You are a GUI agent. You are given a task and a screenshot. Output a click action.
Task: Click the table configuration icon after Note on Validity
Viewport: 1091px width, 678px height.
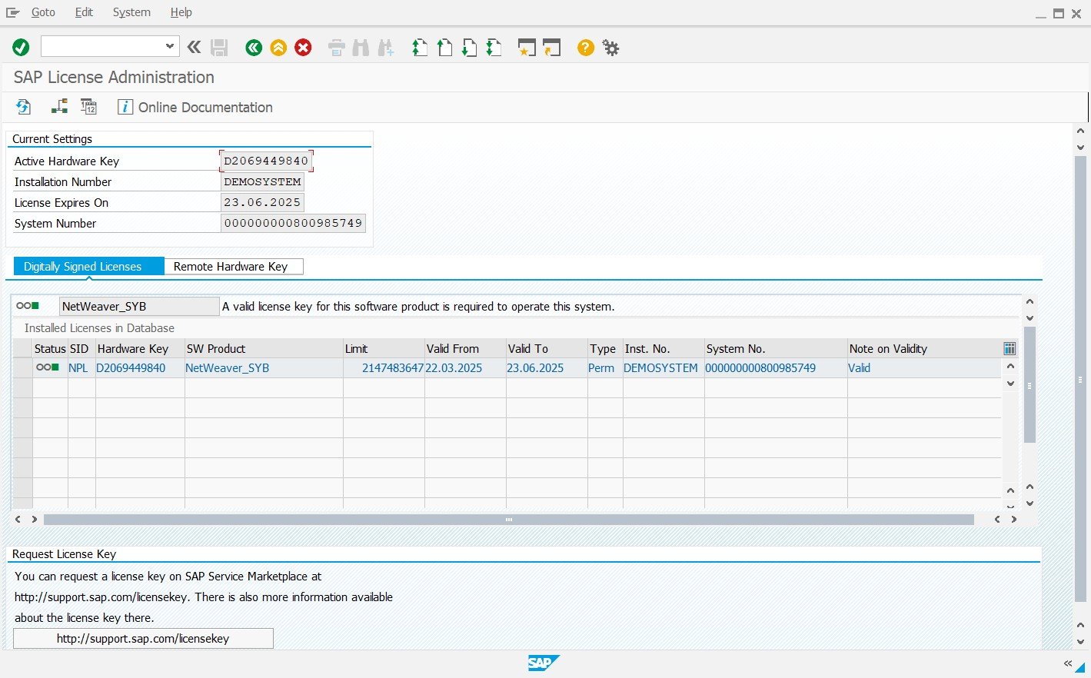1010,349
